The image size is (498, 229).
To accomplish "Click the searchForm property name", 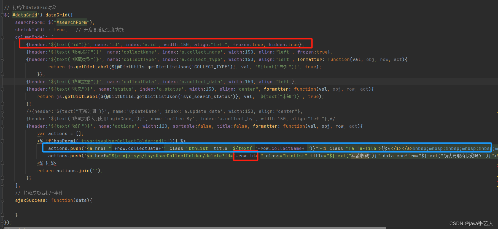I will point(29,22).
